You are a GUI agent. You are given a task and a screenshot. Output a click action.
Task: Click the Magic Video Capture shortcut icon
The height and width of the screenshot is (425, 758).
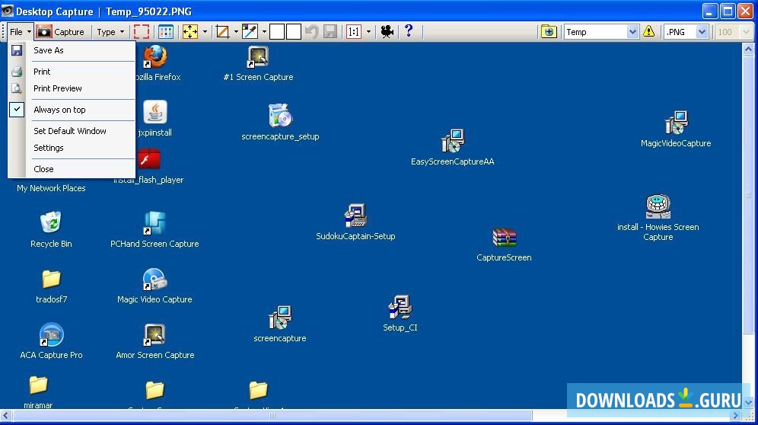pos(154,280)
